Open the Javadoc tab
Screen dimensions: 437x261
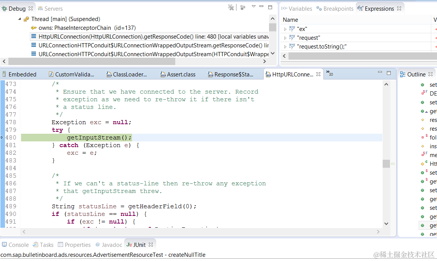(109, 245)
